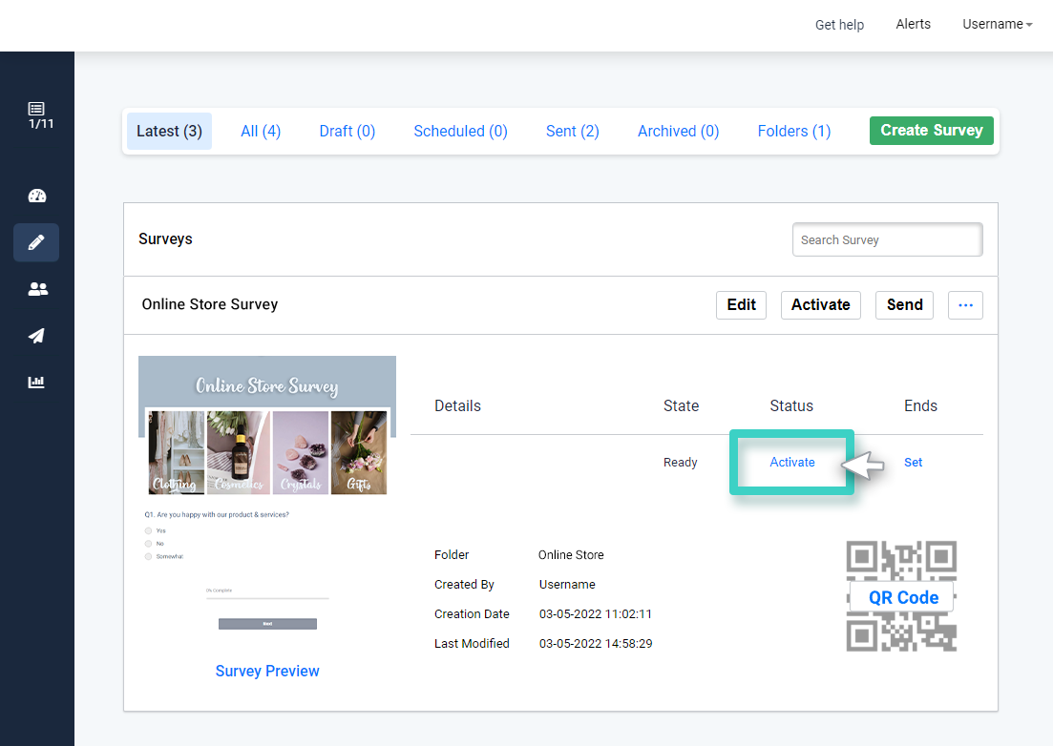Click the Details column header

pos(457,405)
